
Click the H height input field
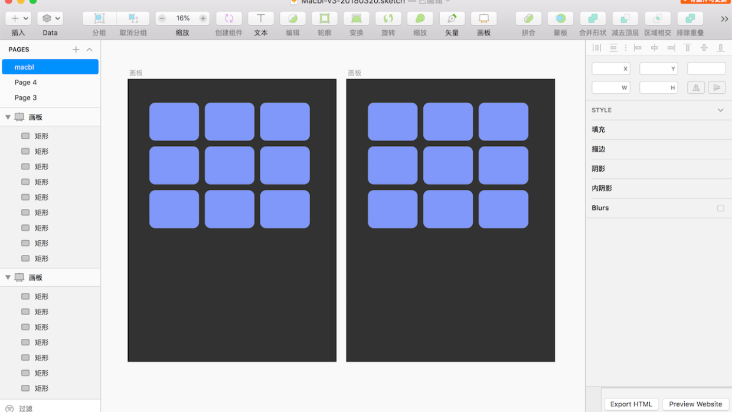(x=659, y=87)
